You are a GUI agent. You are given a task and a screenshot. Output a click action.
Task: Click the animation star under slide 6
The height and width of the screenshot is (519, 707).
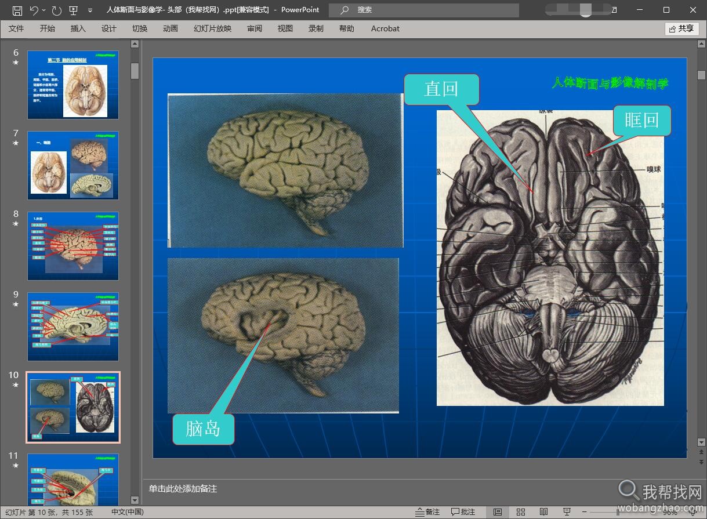coord(16,63)
